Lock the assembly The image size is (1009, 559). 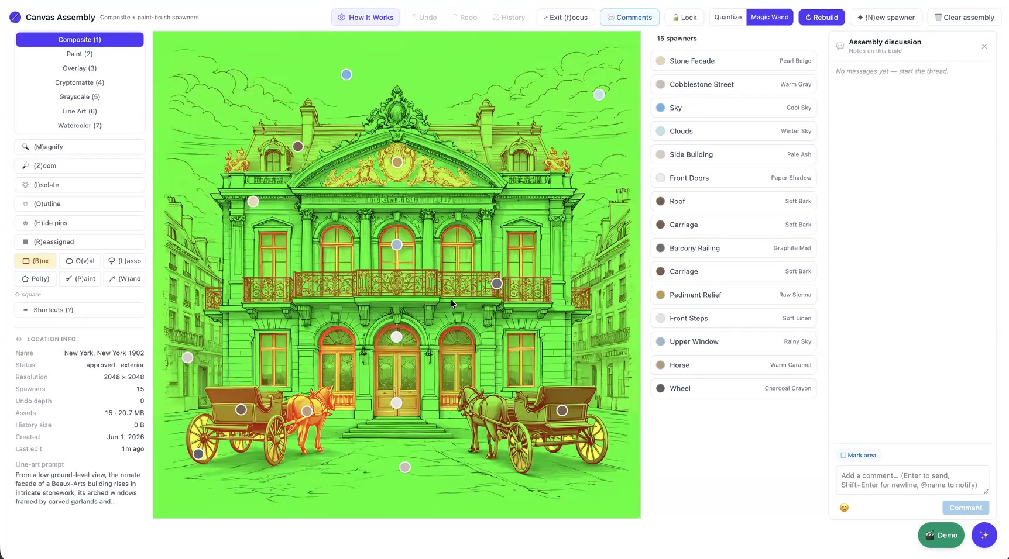point(684,18)
